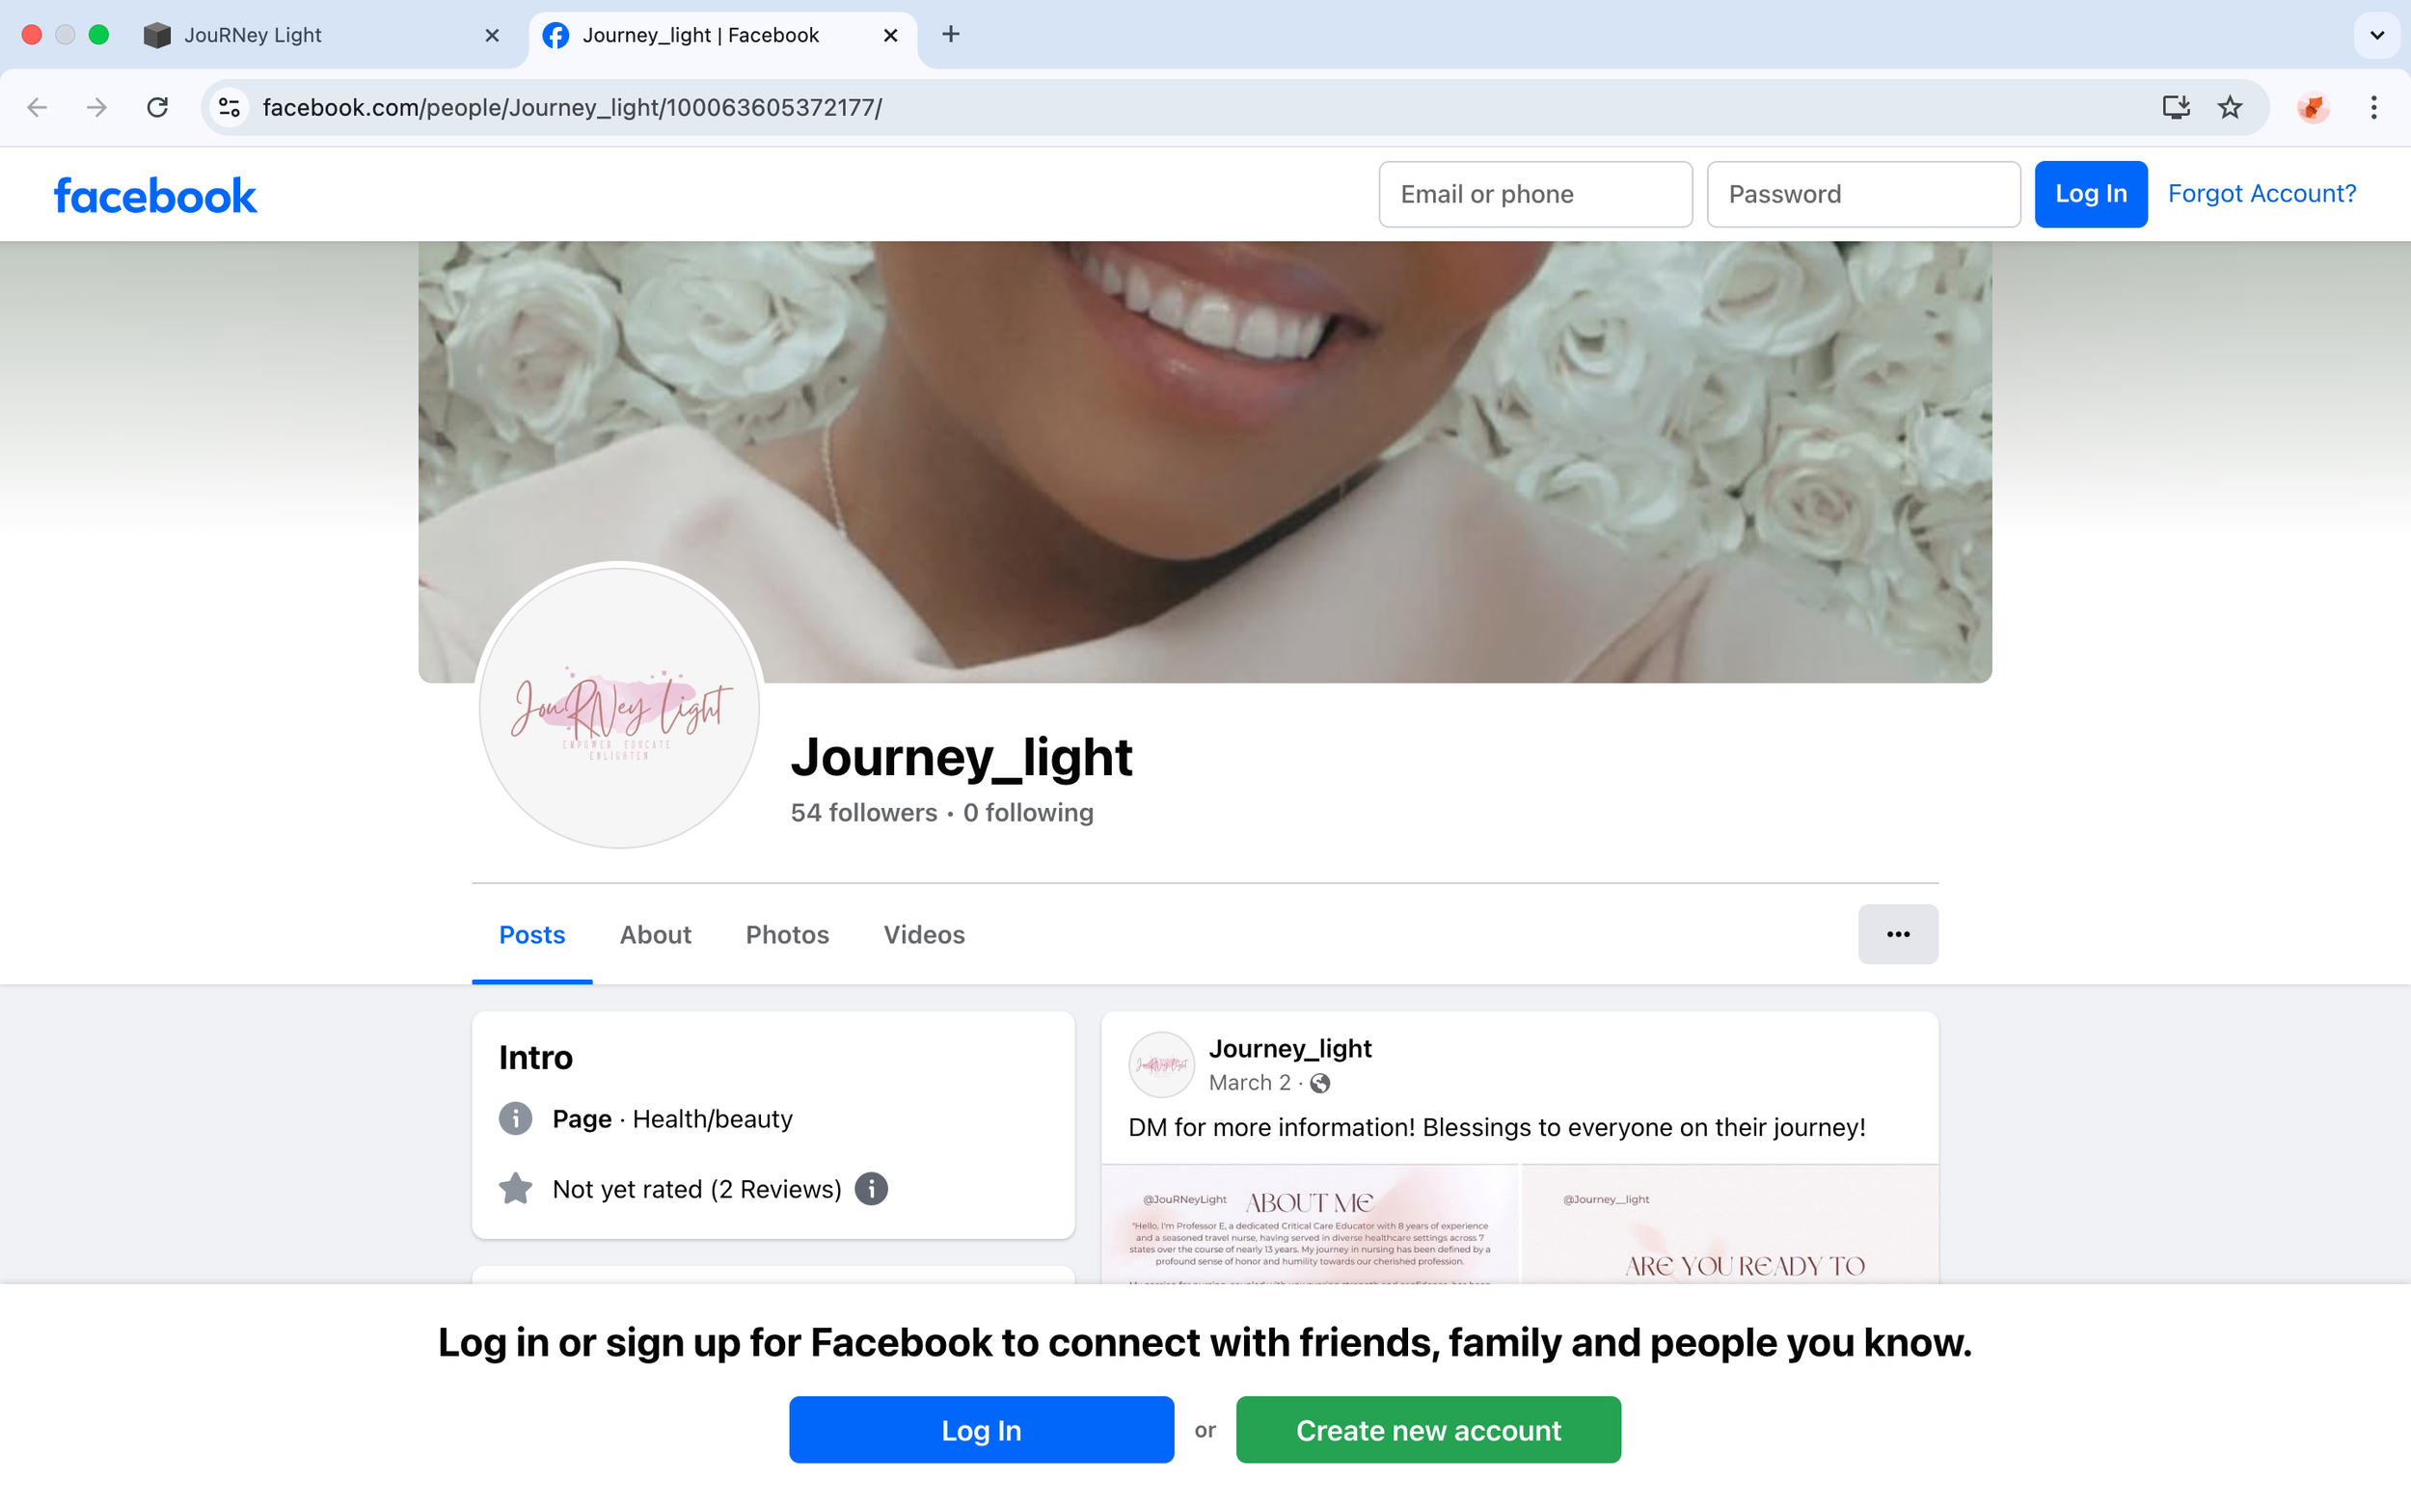Bookmark this page with star icon

[x=2230, y=107]
